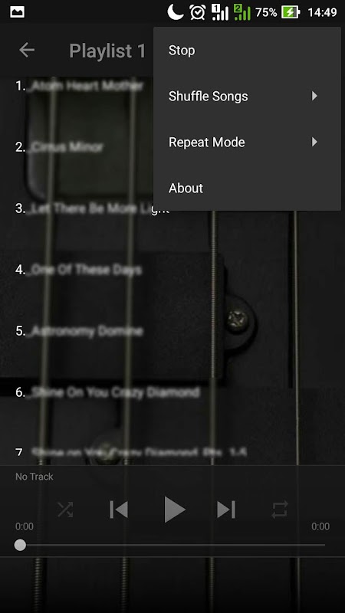The height and width of the screenshot is (613, 345).
Task: Tap the do-not-disturb moon icon
Action: pyautogui.click(x=176, y=11)
